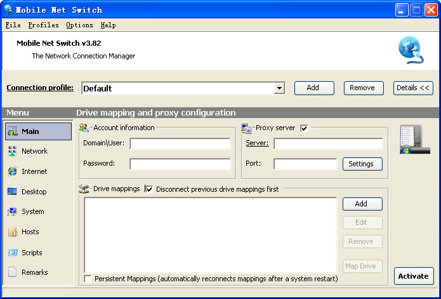Click the Main menu icon
The width and height of the screenshot is (441, 299).
[x=12, y=131]
